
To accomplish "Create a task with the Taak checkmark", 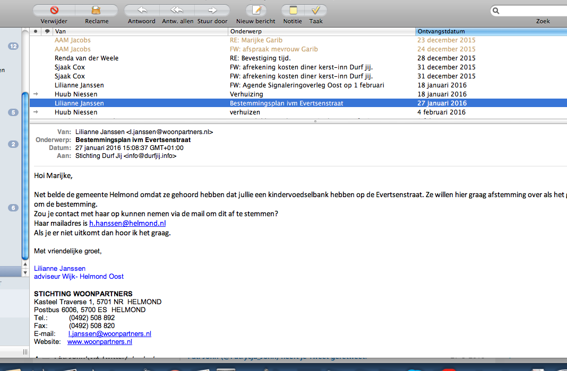I will (x=316, y=10).
